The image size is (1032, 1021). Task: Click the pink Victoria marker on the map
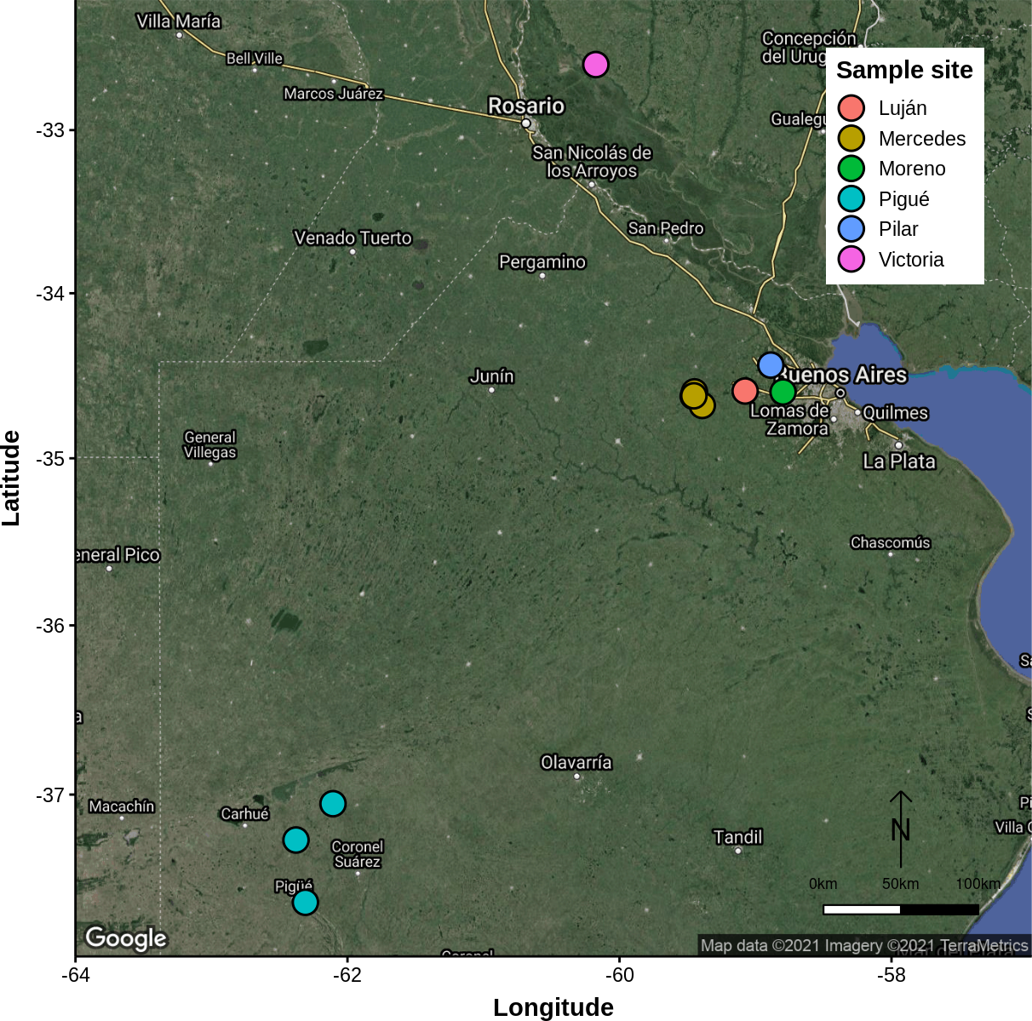pos(595,65)
